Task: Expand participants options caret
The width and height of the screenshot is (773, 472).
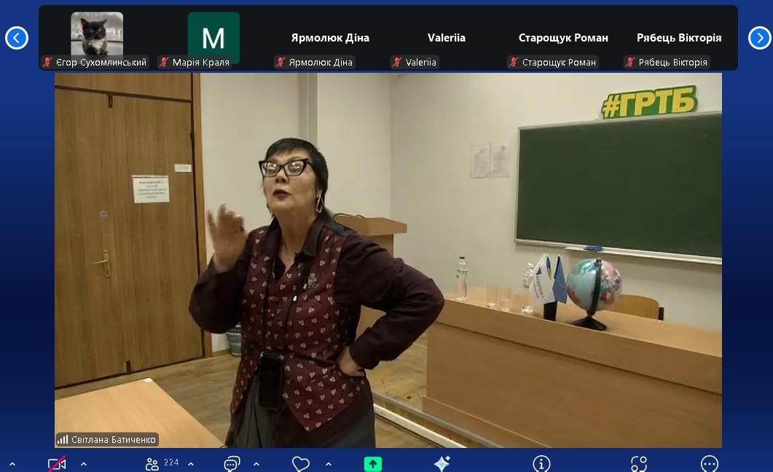Action: tap(191, 464)
